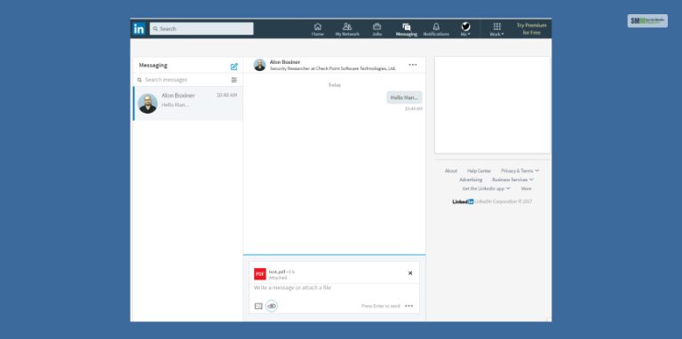Click Alon Boxiner's avatar in conversation list
The image size is (682, 339).
[x=147, y=104]
